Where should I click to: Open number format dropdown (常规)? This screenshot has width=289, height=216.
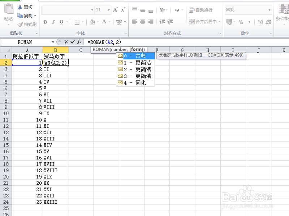pyautogui.click(x=269, y=10)
